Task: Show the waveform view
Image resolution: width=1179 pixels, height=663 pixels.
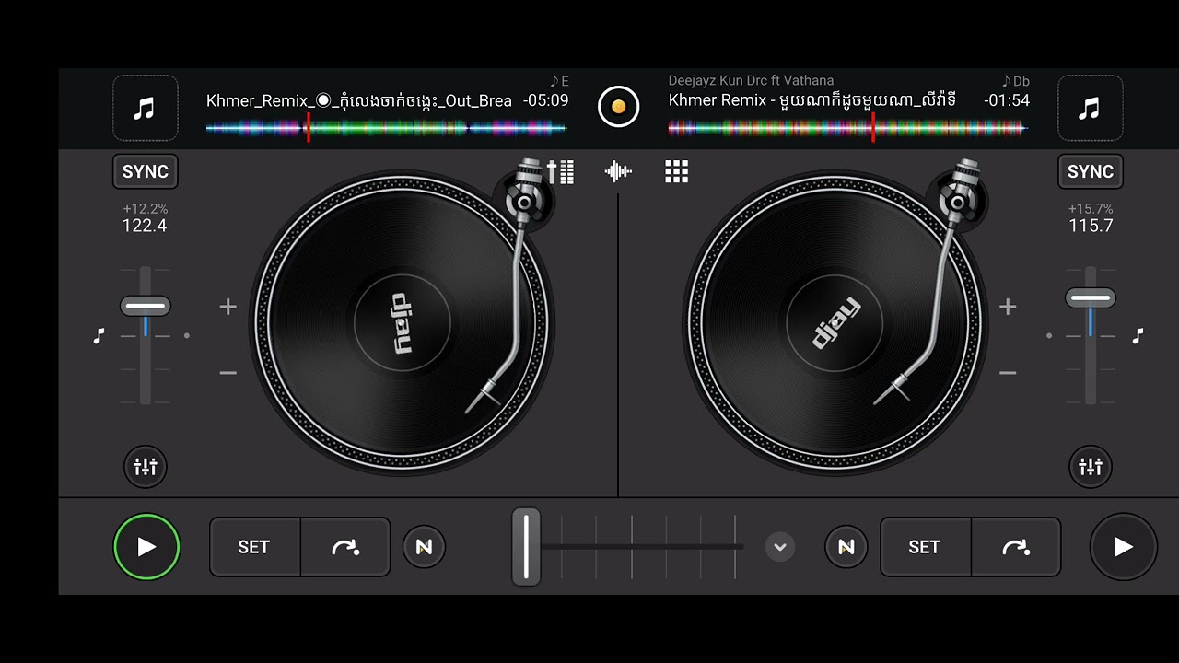Action: pos(618,171)
